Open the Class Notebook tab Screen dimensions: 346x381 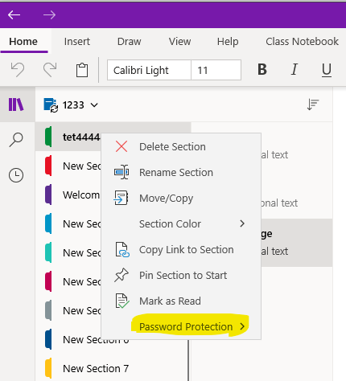point(302,42)
